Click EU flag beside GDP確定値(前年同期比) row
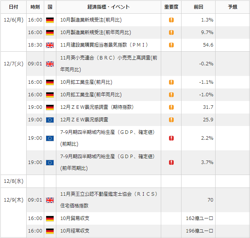Screen dimensions: 250x238 point(50,162)
